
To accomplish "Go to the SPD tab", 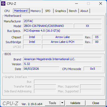I will pyautogui.click(x=48, y=11).
